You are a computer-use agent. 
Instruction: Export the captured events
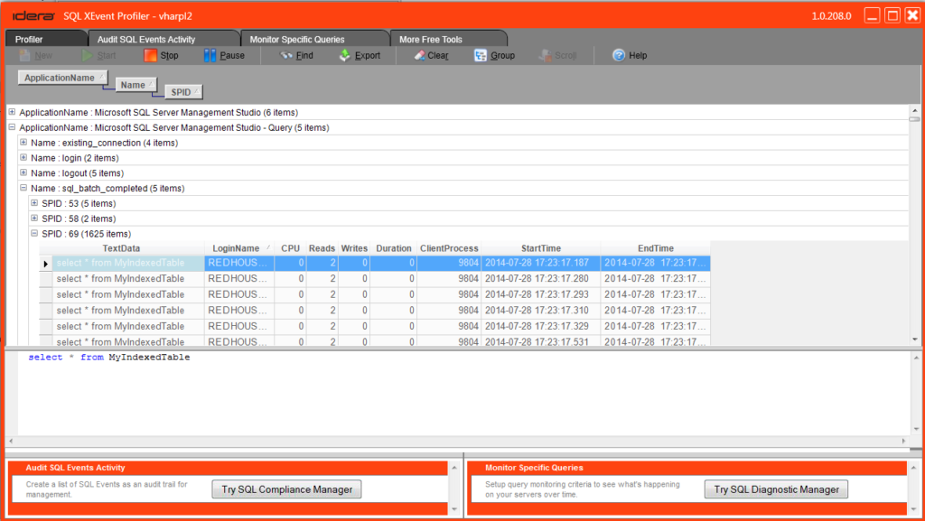[360, 55]
